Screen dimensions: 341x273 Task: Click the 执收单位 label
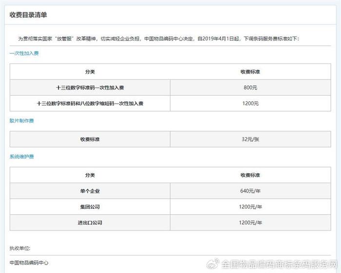(x=20, y=248)
